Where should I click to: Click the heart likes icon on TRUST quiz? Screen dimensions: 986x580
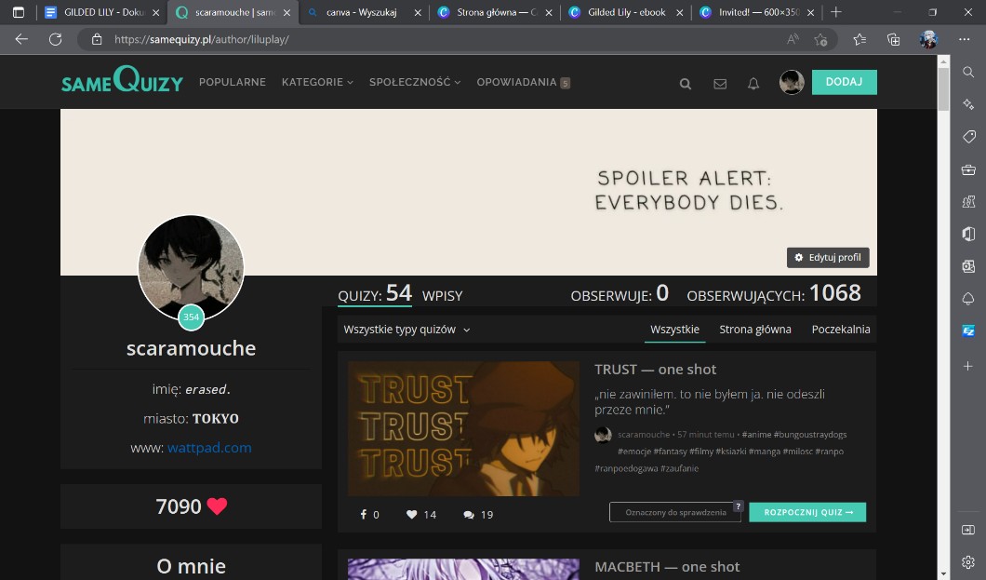412,515
